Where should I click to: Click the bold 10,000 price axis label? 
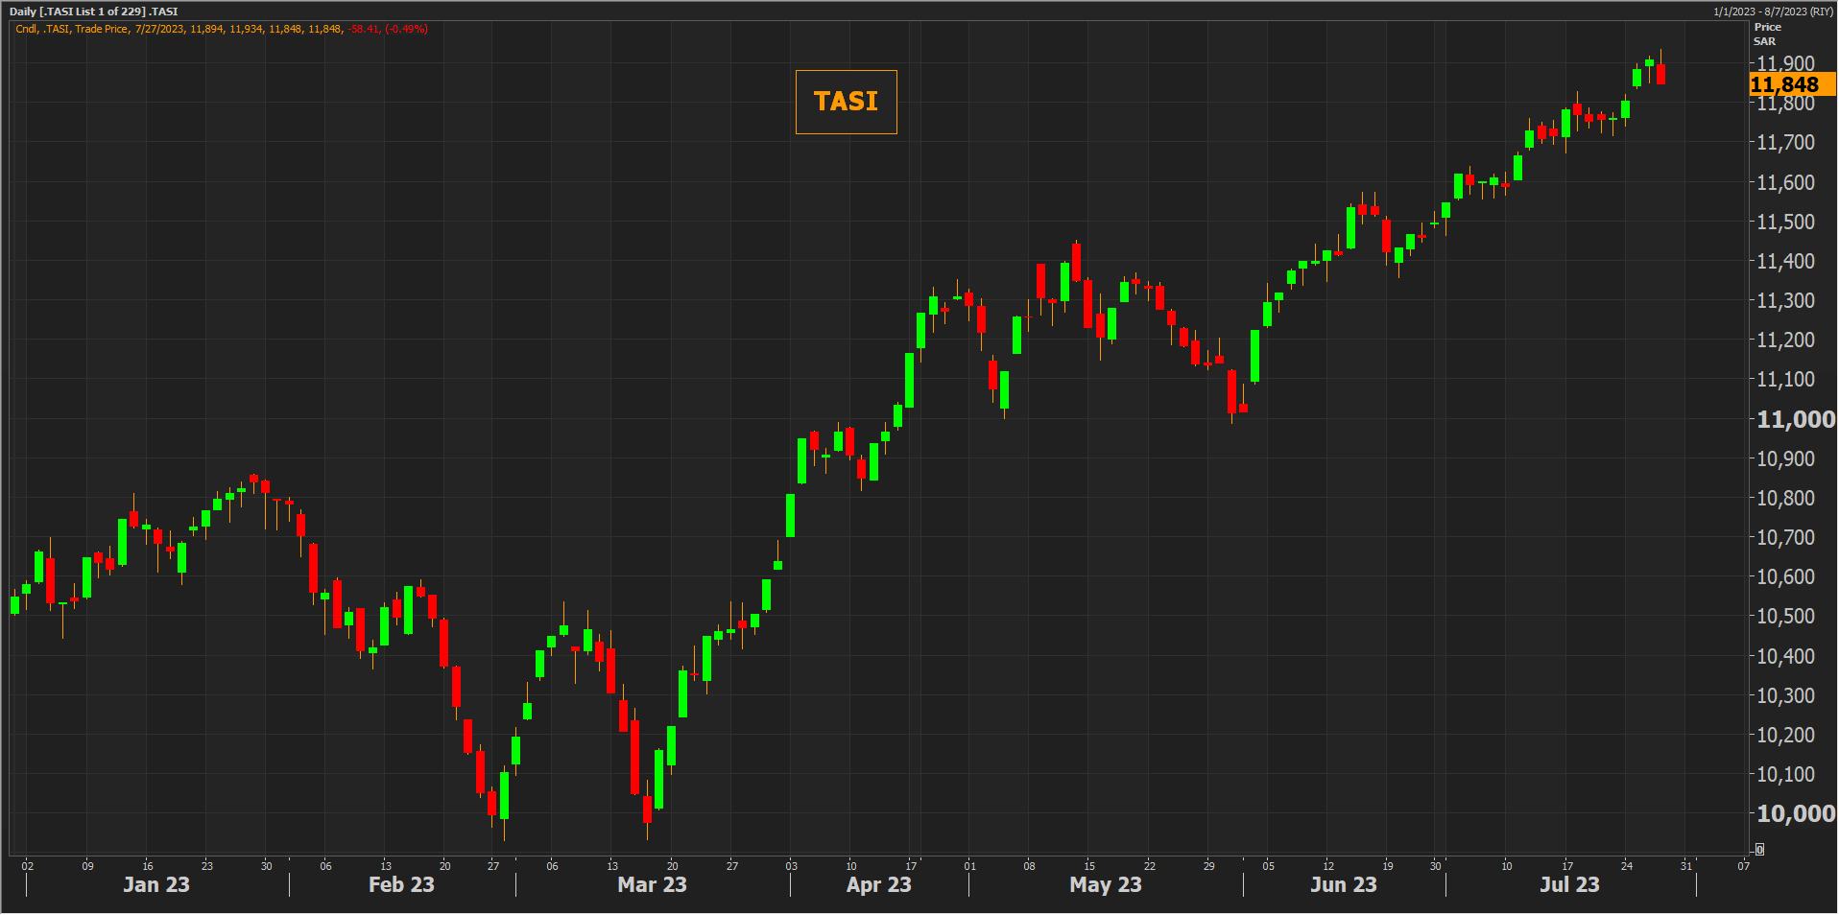click(x=1795, y=813)
